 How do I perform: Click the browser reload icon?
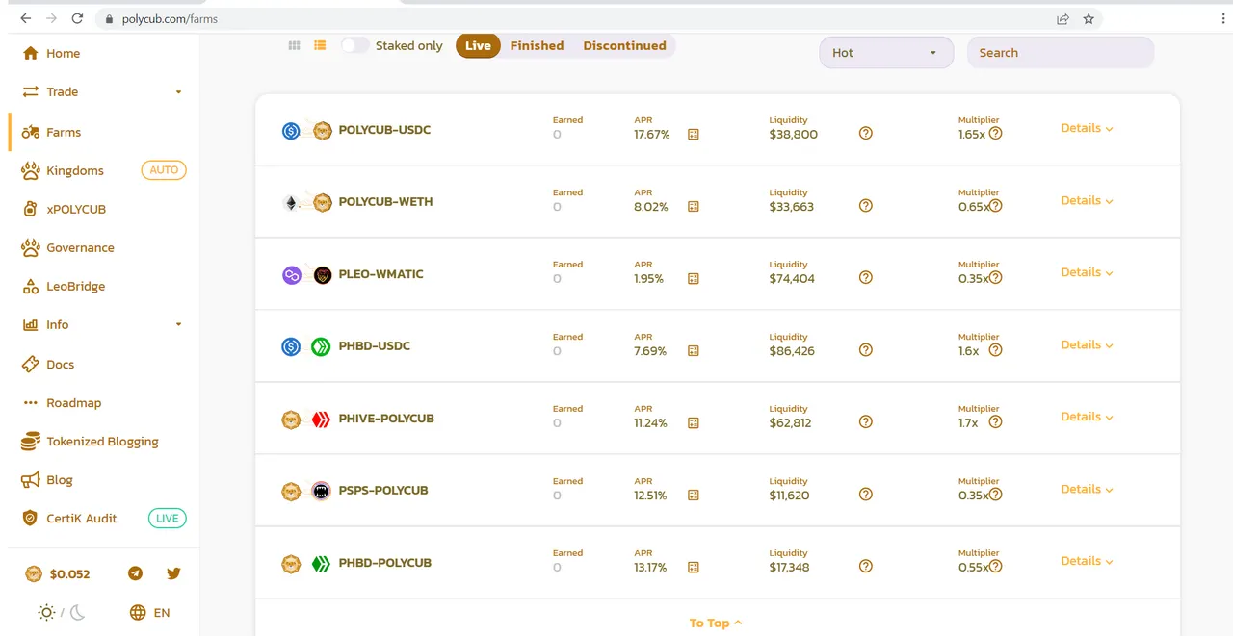point(77,18)
